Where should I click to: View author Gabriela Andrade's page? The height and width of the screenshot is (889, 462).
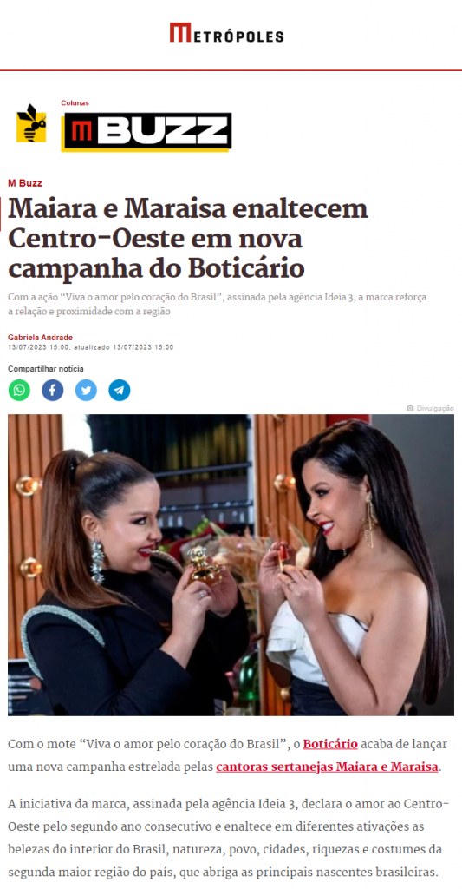(x=40, y=338)
